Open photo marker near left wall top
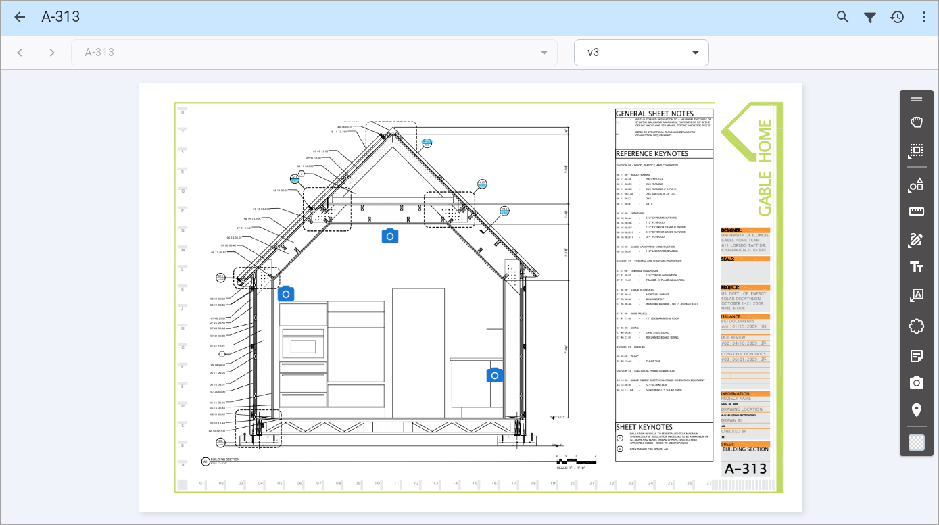939x525 pixels. [286, 294]
